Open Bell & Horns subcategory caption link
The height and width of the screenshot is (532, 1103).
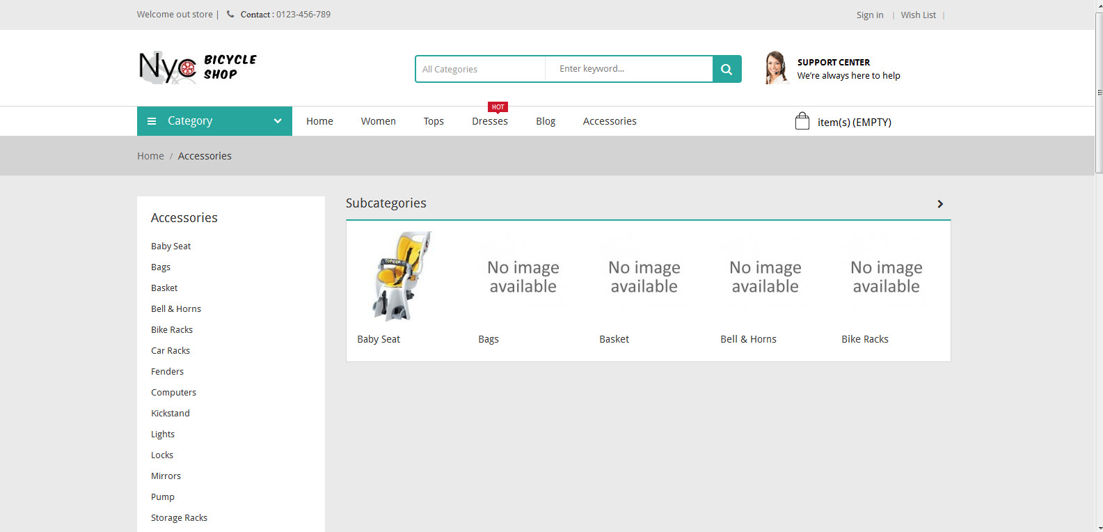pyautogui.click(x=748, y=339)
